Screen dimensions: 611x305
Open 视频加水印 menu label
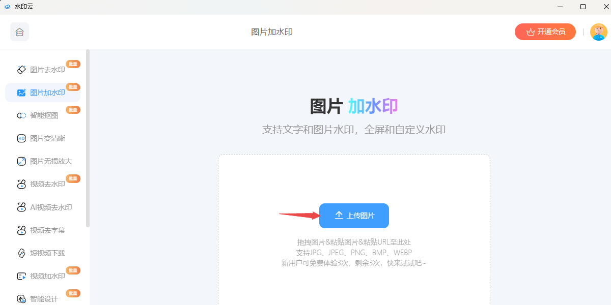tap(47, 276)
